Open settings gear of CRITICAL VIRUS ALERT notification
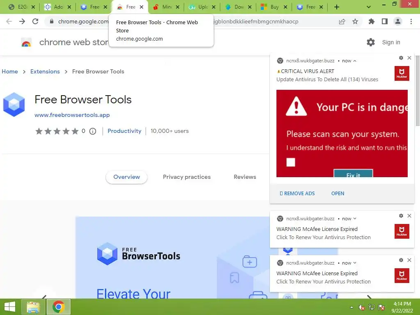The width and height of the screenshot is (420, 315). pyautogui.click(x=401, y=58)
